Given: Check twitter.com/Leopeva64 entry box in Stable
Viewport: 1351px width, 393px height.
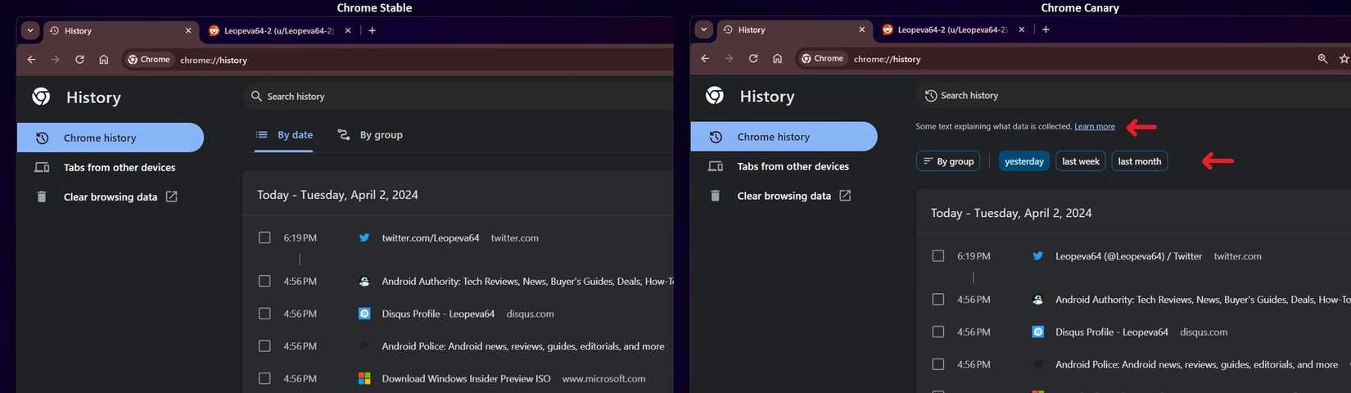Looking at the screenshot, I should pyautogui.click(x=264, y=237).
